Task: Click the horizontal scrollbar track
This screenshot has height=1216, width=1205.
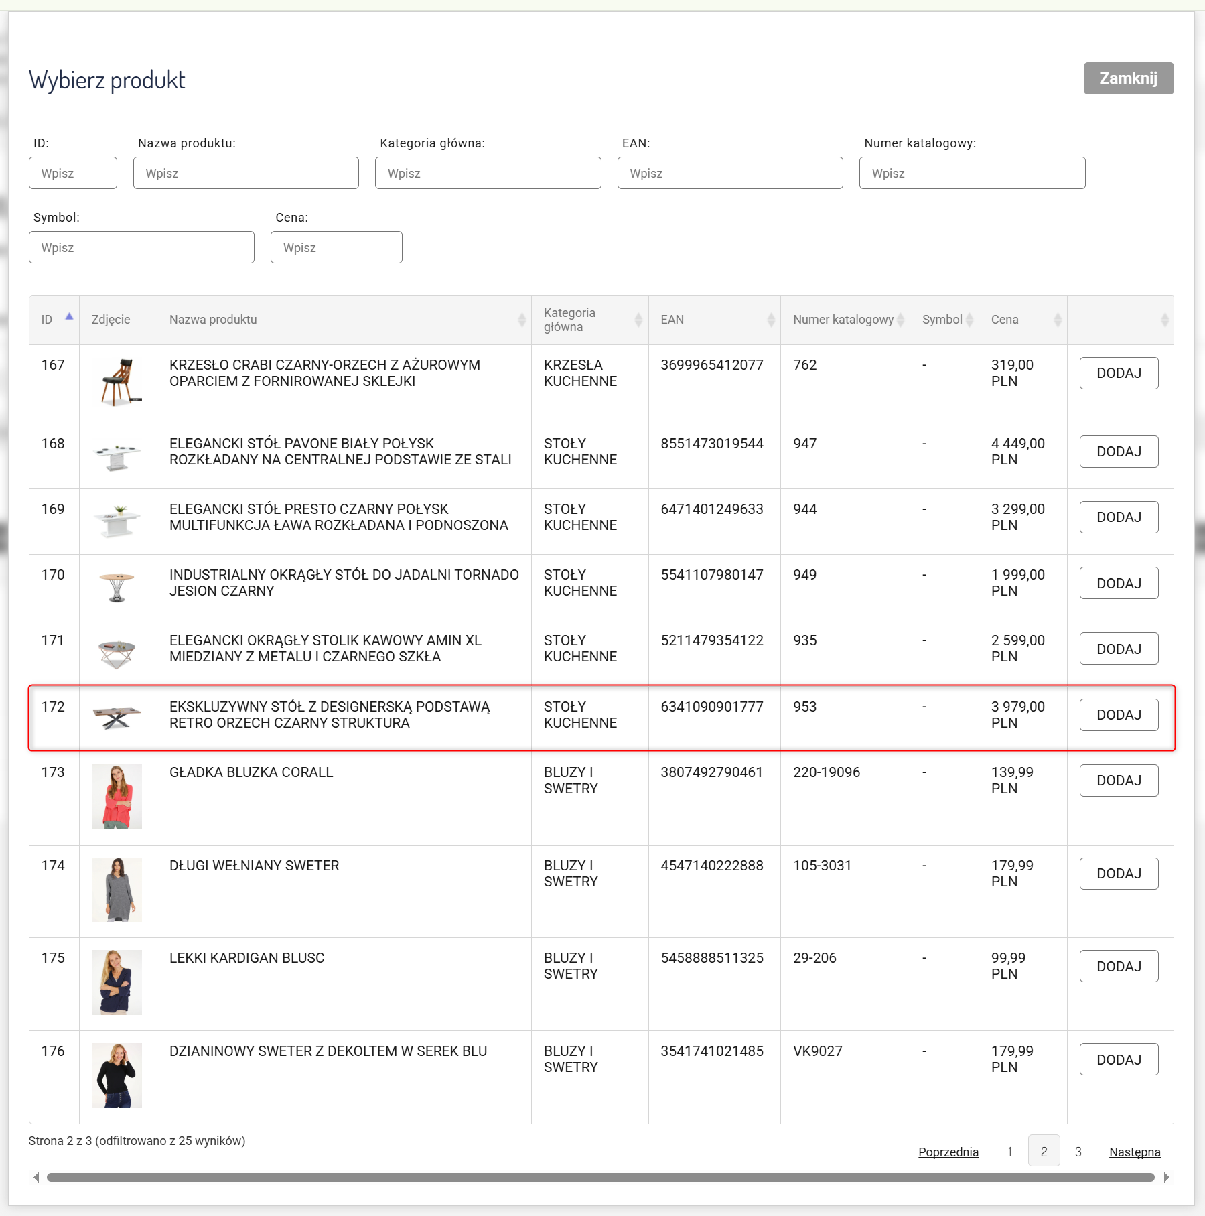Action: 600,1177
